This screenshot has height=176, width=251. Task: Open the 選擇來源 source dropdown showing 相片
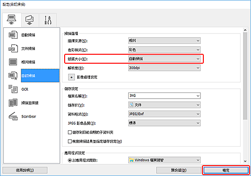[x=164, y=41]
